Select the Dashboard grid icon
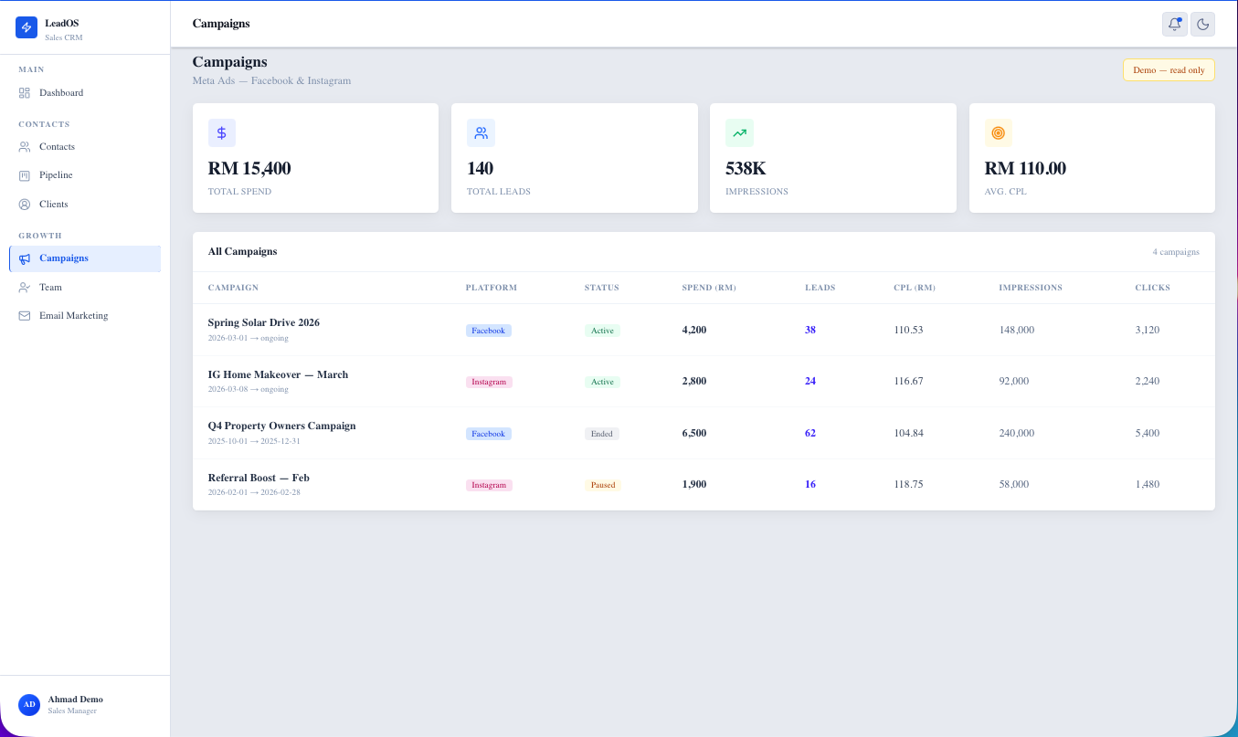1238x737 pixels. [x=26, y=92]
